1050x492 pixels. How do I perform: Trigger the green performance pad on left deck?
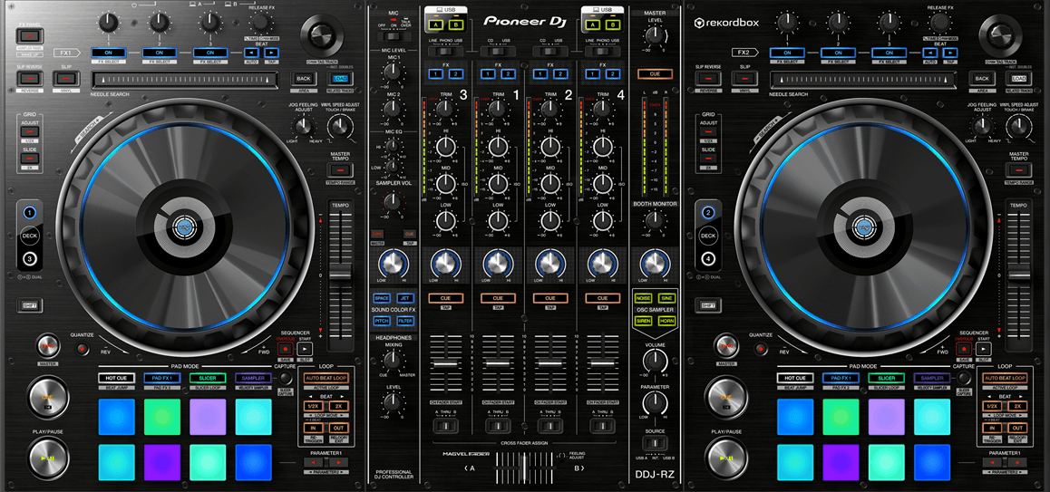pyautogui.click(x=162, y=417)
